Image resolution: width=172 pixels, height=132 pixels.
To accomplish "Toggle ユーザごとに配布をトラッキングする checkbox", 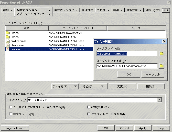I will tap(10, 107).
